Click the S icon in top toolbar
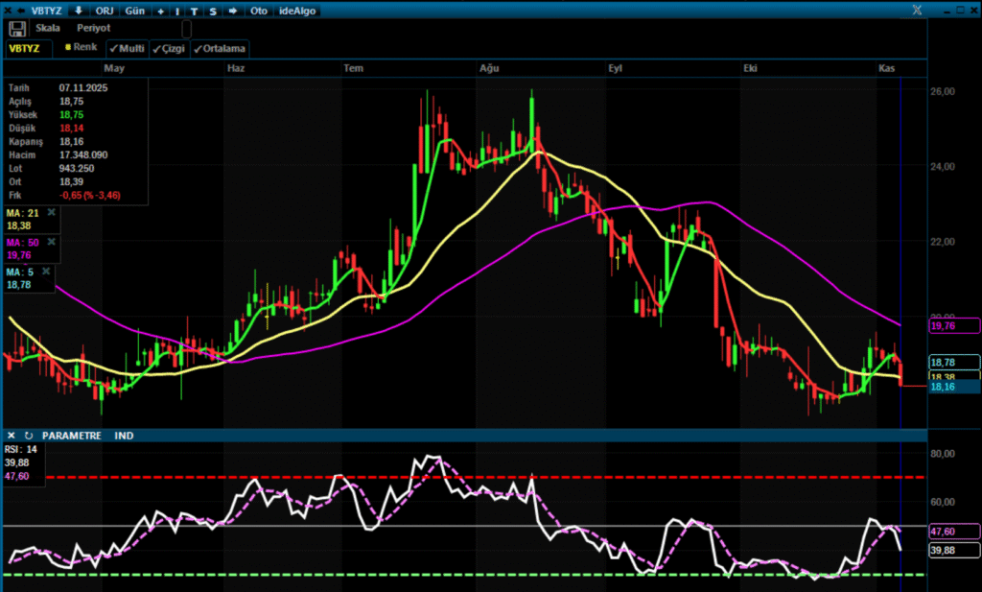Image resolution: width=982 pixels, height=592 pixels. [x=212, y=11]
